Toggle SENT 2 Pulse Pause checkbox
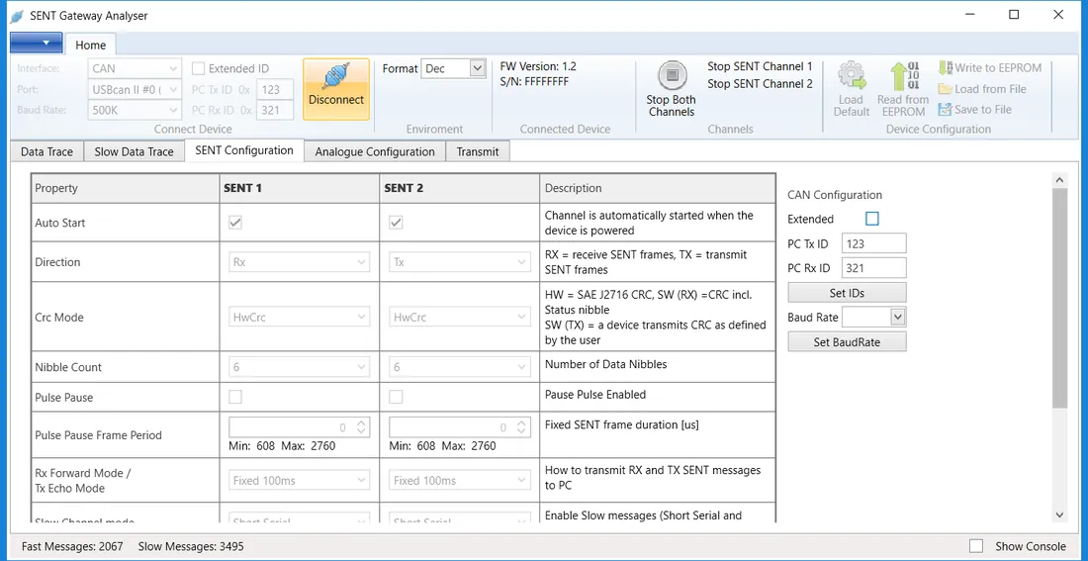 point(397,397)
